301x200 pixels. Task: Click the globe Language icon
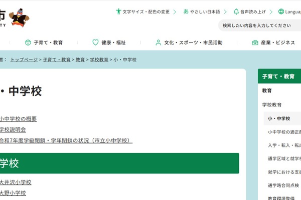[281, 11]
